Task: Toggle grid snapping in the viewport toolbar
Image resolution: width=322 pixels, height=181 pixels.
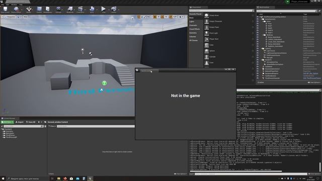Action: click(155, 17)
